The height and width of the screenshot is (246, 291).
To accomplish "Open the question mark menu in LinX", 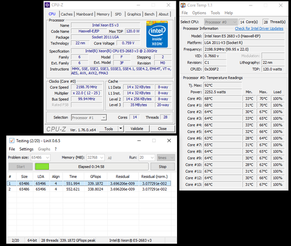I will point(56,149).
